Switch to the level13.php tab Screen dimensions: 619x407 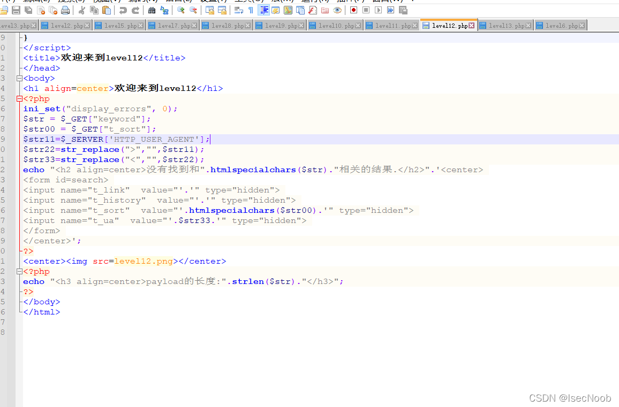tap(505, 26)
